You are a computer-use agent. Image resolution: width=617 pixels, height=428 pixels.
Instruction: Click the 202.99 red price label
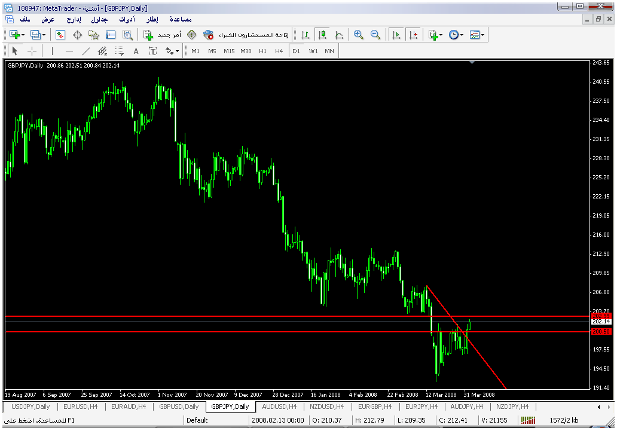(601, 316)
